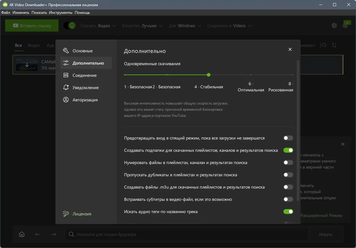Expand the Скачать Видео dropdown

pyautogui.click(x=98, y=26)
